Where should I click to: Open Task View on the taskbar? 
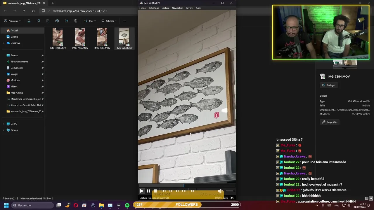pyautogui.click(x=59, y=205)
